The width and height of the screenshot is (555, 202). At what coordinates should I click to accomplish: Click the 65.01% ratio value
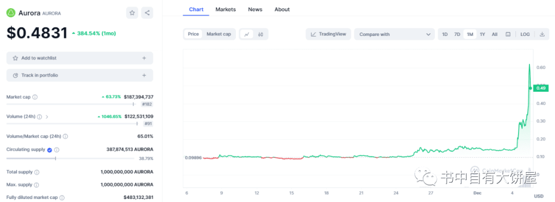point(145,136)
